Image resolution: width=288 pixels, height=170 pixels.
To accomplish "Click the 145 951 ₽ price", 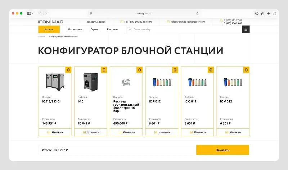I will pyautogui.click(x=49, y=123).
